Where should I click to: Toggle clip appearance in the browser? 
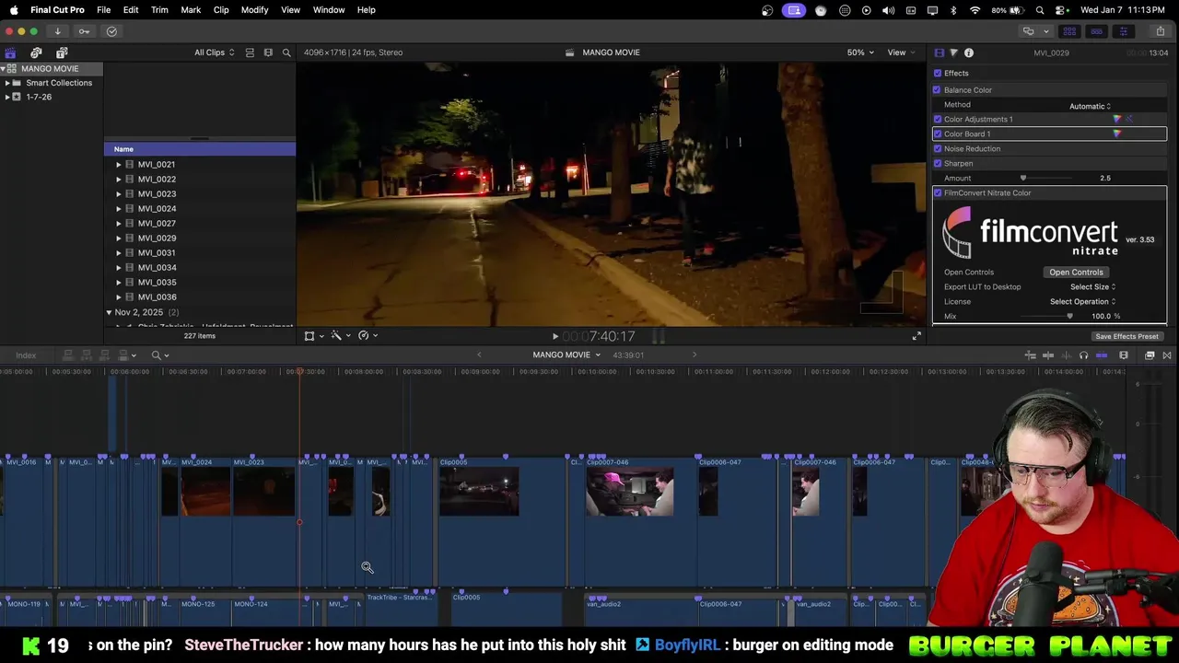[x=250, y=52]
